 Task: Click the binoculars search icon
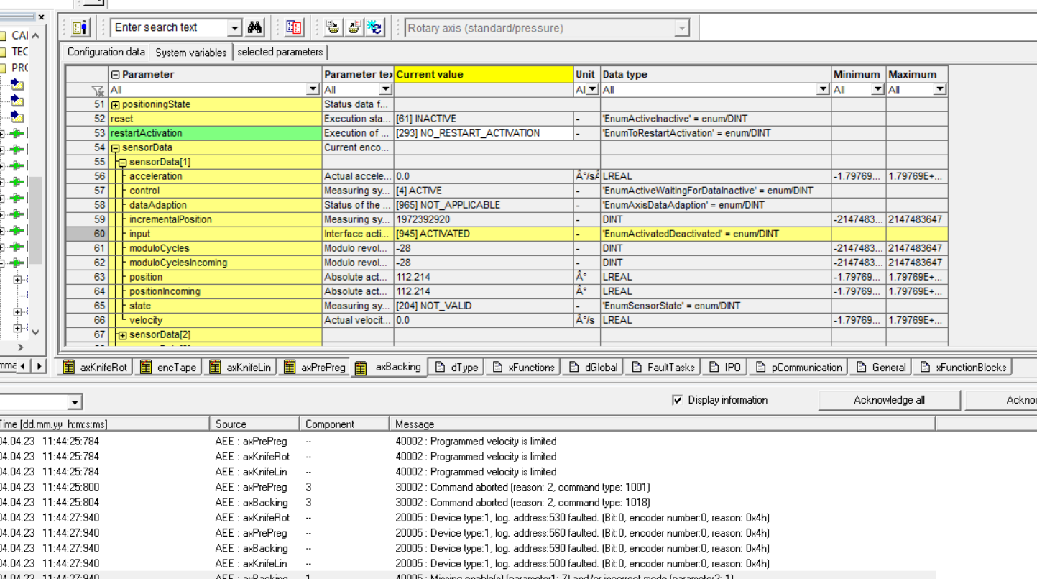(x=254, y=27)
